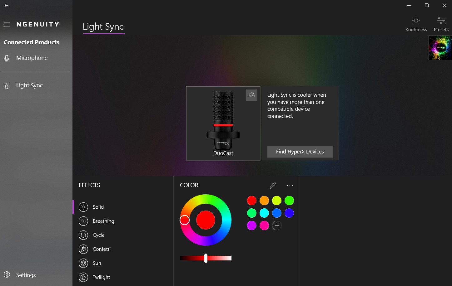This screenshot has width=452, height=286.
Task: Select the Solid effect
Action: [98, 207]
